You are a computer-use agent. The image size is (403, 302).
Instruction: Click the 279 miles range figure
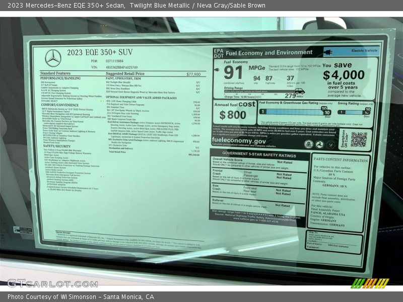pyautogui.click(x=290, y=96)
